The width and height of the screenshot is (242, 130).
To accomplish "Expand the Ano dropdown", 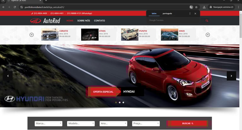I will pyautogui.click(x=113, y=123).
